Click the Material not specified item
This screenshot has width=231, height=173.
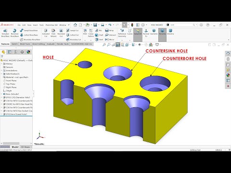click(16, 77)
